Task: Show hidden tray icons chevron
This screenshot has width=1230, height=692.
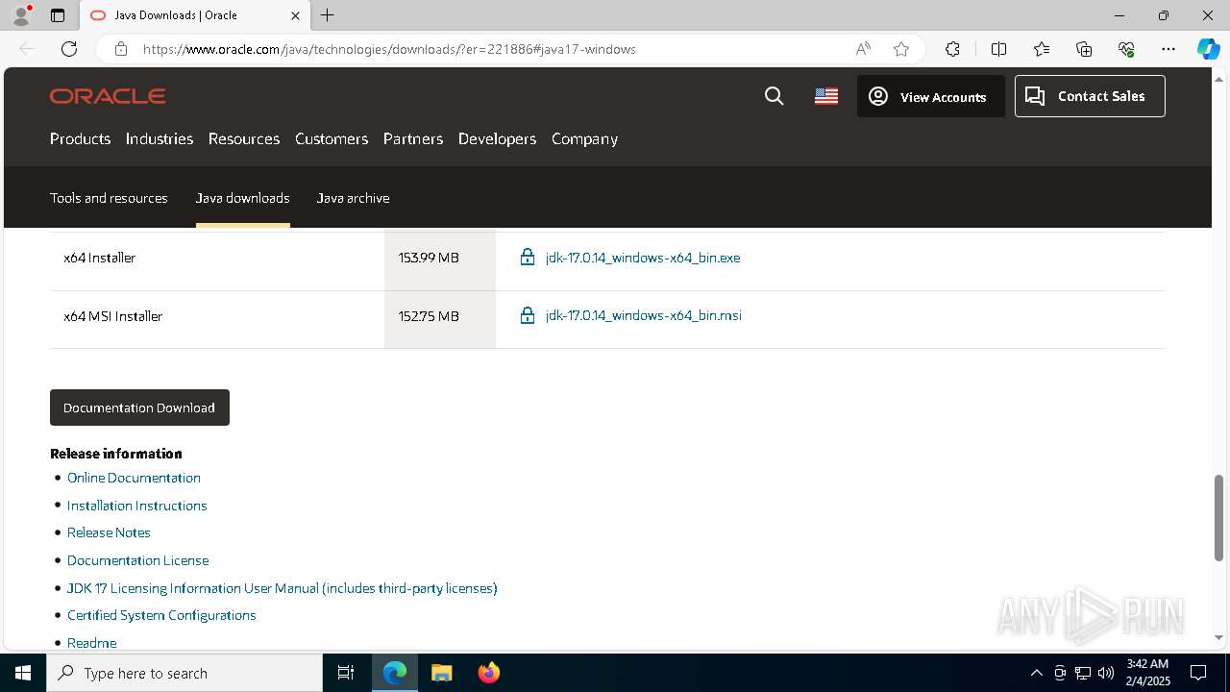Action: tap(1036, 673)
